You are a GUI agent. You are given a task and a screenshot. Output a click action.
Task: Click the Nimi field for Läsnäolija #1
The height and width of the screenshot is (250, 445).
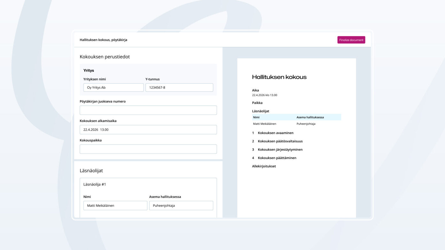(x=115, y=206)
